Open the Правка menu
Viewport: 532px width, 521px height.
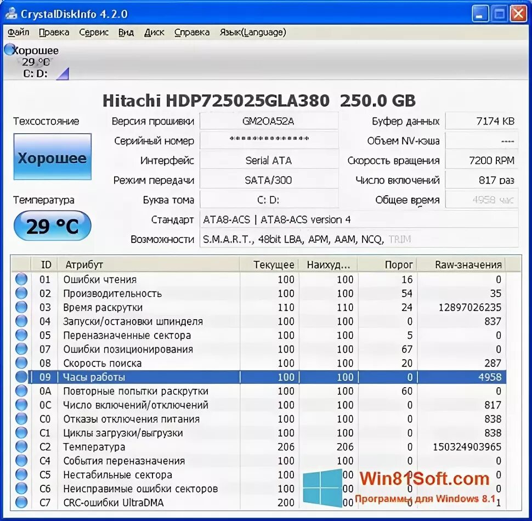[54, 32]
